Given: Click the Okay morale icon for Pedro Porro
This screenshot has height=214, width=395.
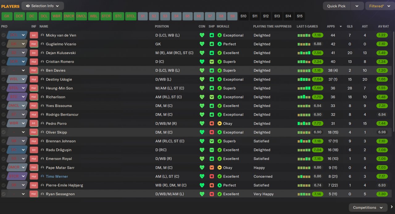Looking at the screenshot, I should point(220,124).
